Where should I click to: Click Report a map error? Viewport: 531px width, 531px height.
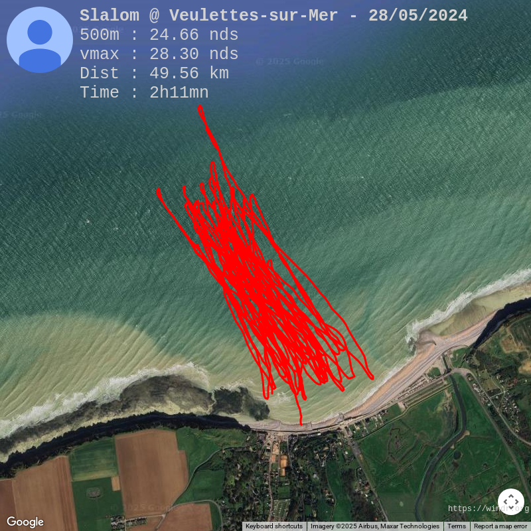[500, 526]
